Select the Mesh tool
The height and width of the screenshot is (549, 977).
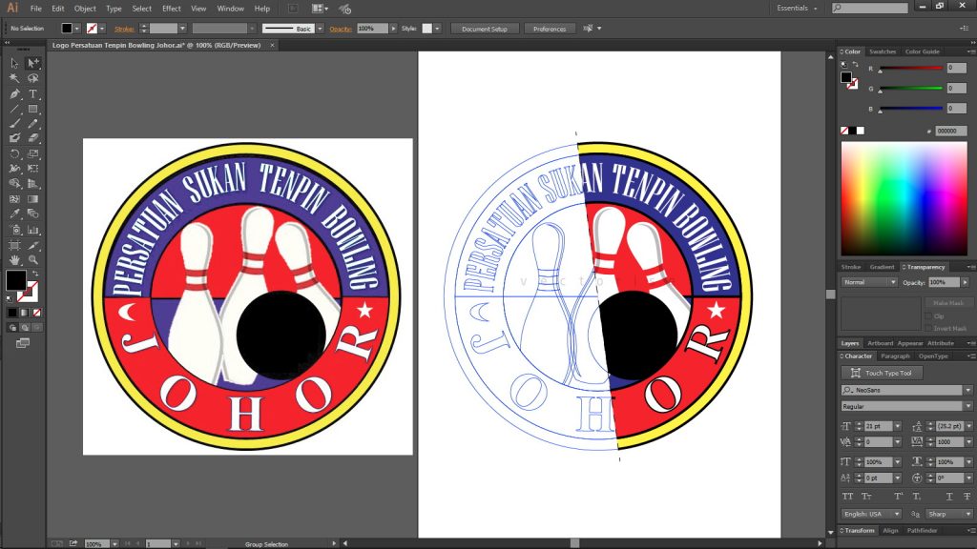click(14, 199)
